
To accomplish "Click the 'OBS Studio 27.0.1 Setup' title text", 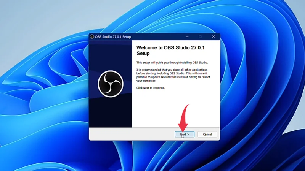I will tap(113, 36).
